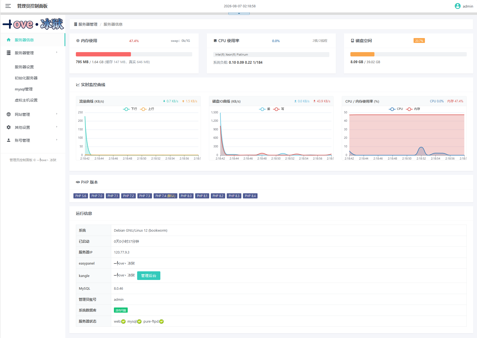Select the PHP 8.3 version tag
Screen dimensions: 477x338
click(x=234, y=196)
